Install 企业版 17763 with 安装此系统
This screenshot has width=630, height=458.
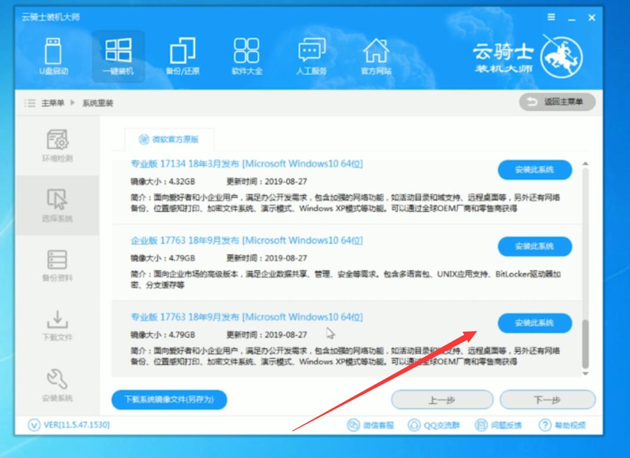click(535, 246)
